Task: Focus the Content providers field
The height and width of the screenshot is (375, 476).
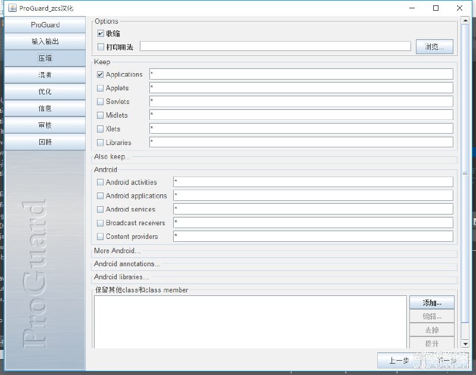Action: coord(314,237)
